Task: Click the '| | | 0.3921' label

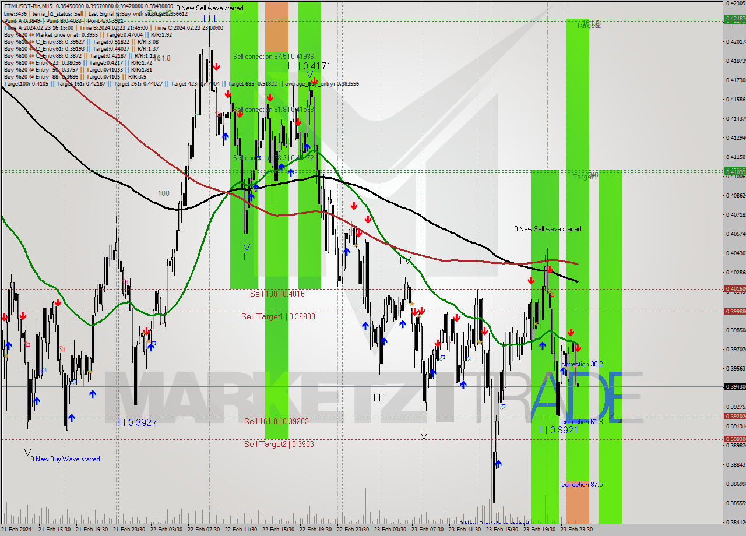Action: pos(556,430)
